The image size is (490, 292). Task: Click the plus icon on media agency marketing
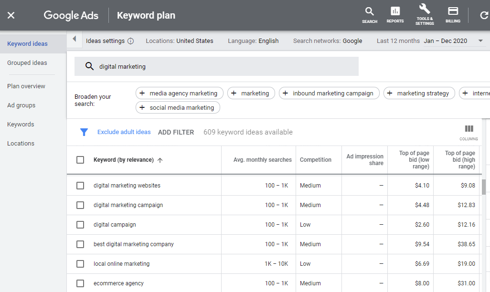[142, 93]
